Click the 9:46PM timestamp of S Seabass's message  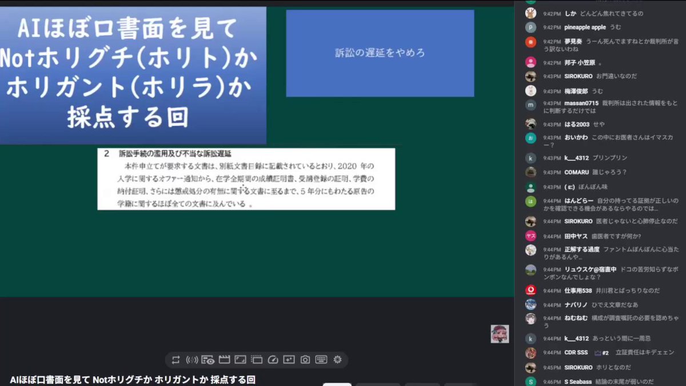(x=552, y=381)
